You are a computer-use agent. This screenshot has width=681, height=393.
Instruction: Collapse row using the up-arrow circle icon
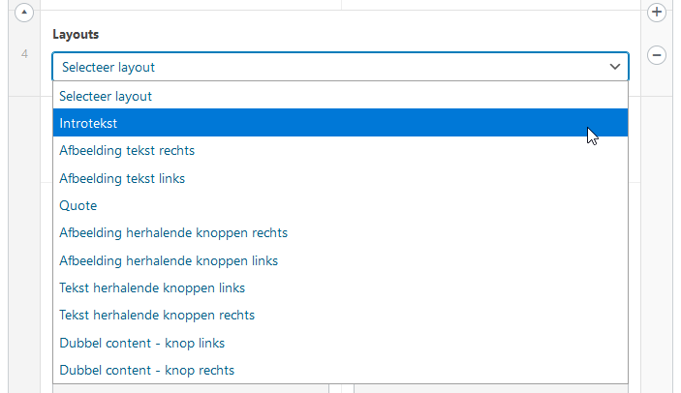(24, 13)
